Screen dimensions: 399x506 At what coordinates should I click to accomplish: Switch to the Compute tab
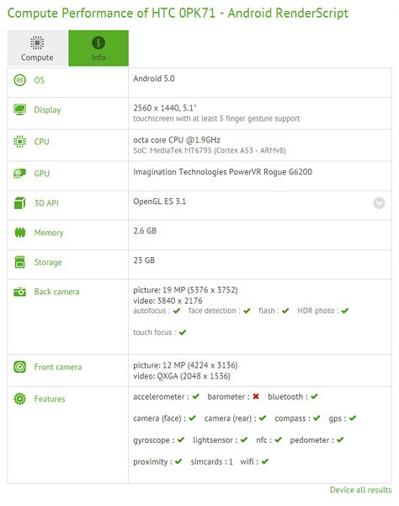point(37,48)
